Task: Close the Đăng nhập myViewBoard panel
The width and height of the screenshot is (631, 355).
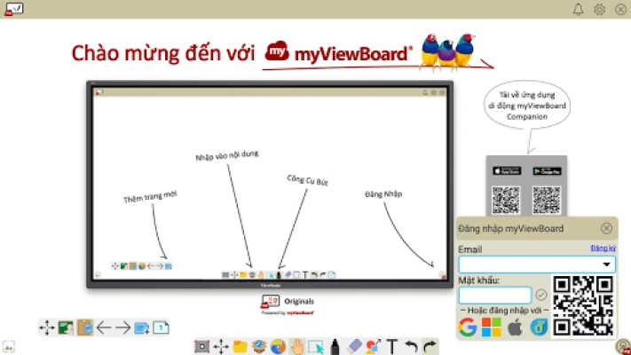Action: pos(606,229)
